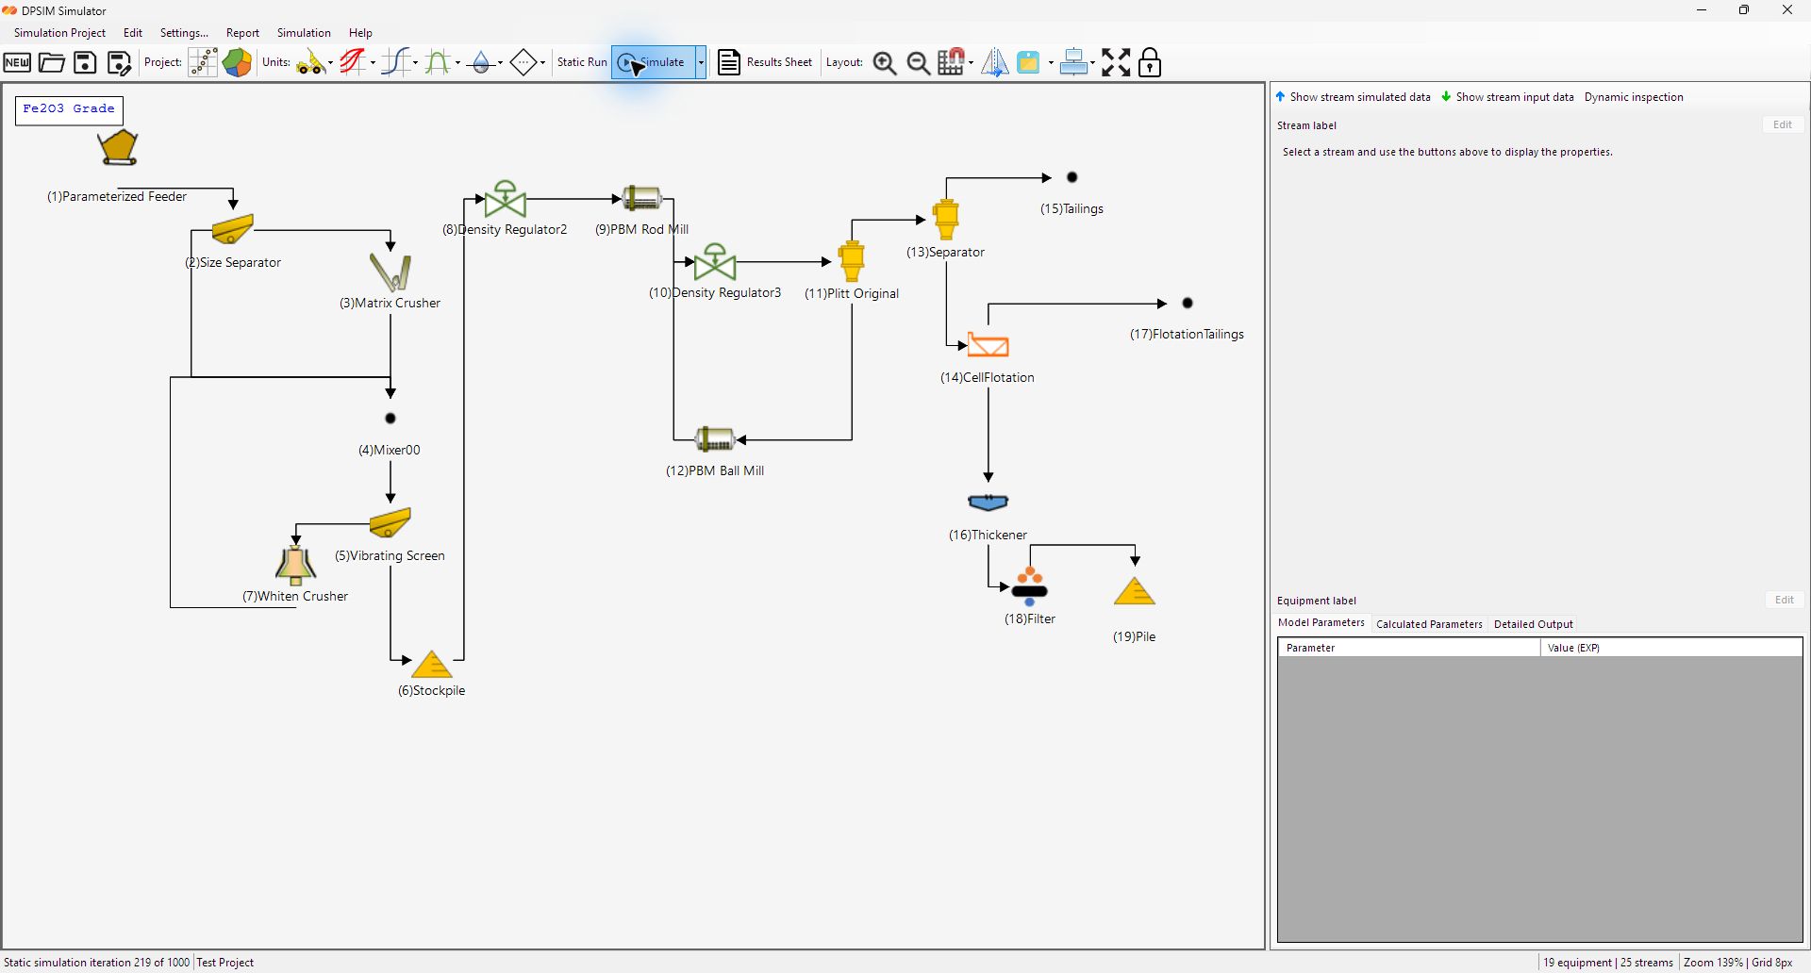
Task: Click Show stream input data
Action: click(1508, 97)
